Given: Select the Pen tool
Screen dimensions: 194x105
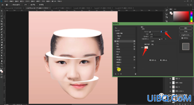Looking at the screenshot, I should click(x=2, y=50).
